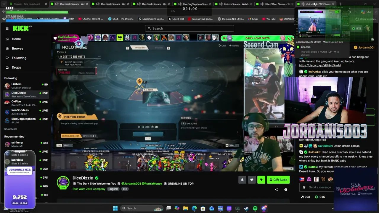Click the Execute button in the game stream
This screenshot has width=379, height=213.
point(148,134)
